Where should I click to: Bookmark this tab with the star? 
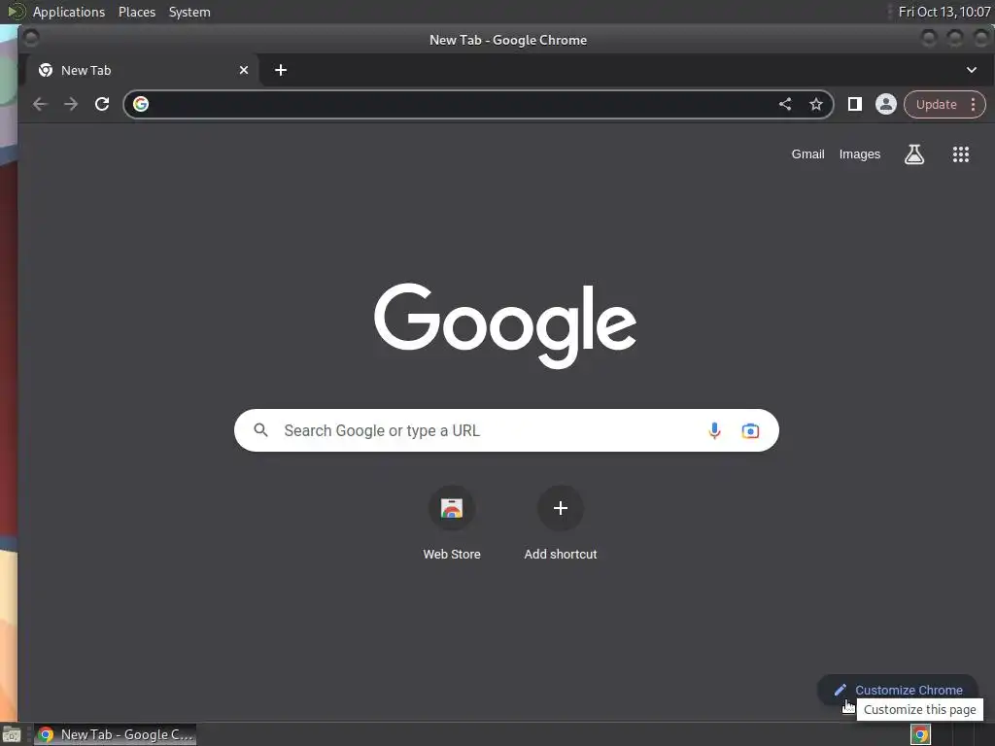[816, 104]
